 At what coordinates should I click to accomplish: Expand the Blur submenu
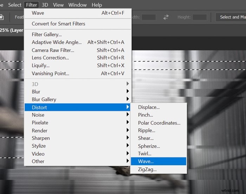78,92
